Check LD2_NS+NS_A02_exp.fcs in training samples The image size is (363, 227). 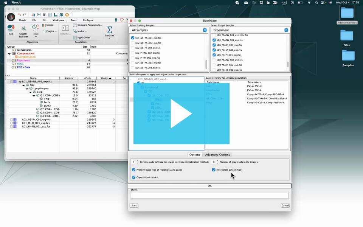tap(133, 43)
